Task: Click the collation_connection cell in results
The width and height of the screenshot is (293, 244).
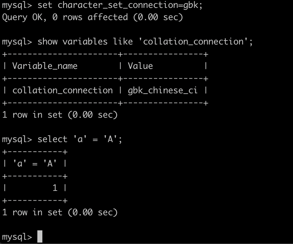Action: click(x=62, y=90)
